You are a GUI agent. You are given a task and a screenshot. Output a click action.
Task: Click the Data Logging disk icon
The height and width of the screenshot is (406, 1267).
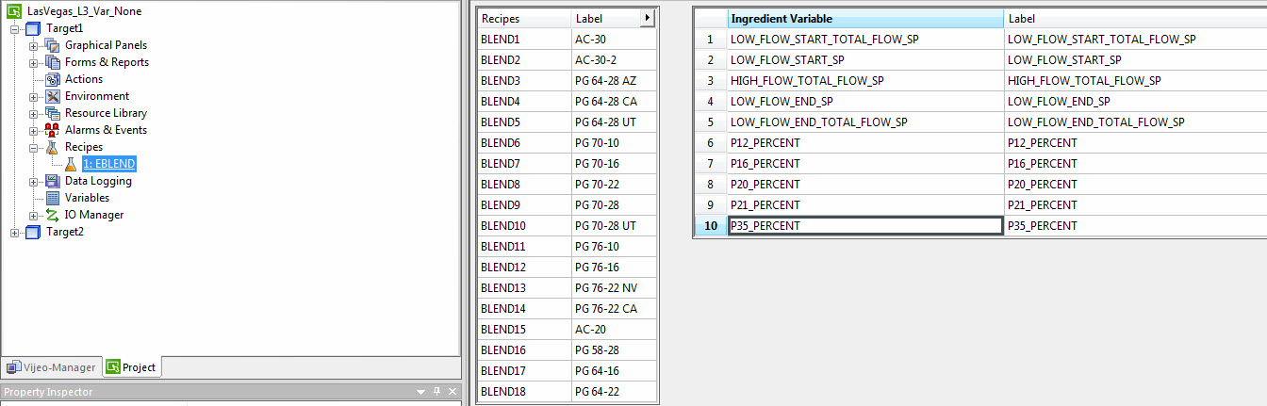point(53,181)
